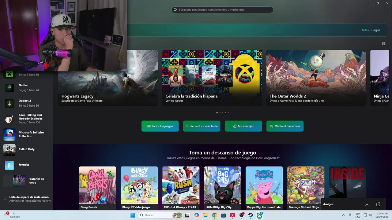This screenshot has width=392, height=220.
Task: Click the Xbox search input field
Action: click(222, 10)
